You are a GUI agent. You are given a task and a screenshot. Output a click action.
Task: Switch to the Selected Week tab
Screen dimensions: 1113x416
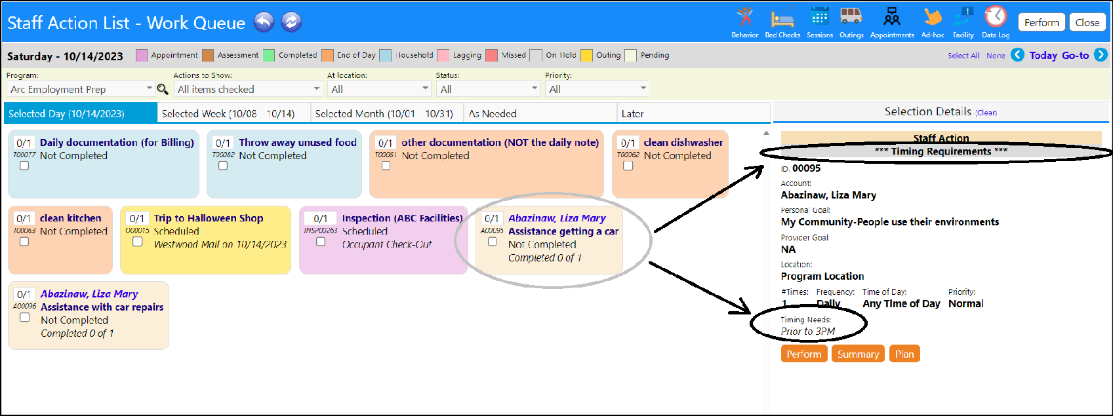point(234,113)
